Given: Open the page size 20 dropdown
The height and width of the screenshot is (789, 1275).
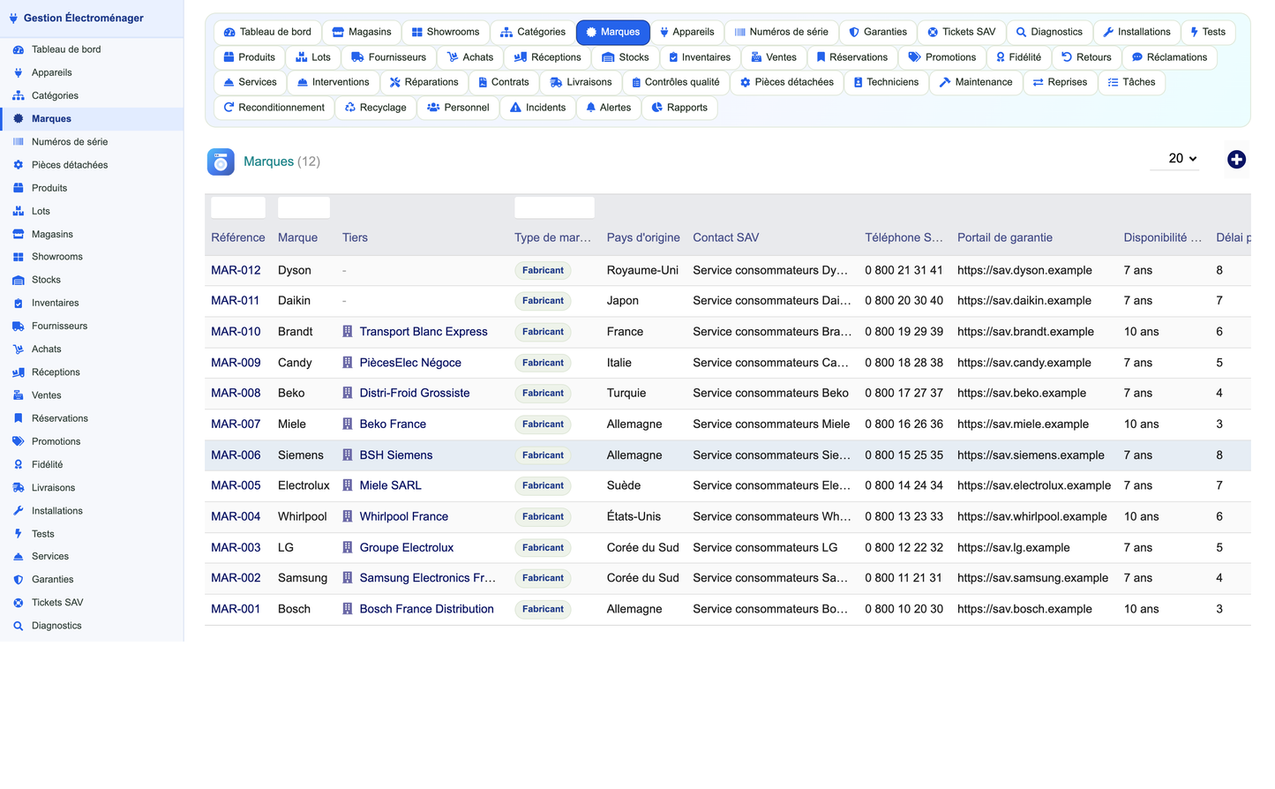Looking at the screenshot, I should pos(1175,159).
